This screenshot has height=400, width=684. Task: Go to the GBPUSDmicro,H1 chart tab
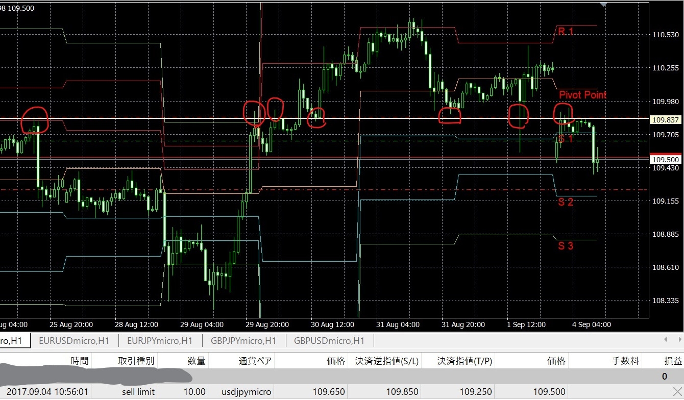click(x=329, y=341)
